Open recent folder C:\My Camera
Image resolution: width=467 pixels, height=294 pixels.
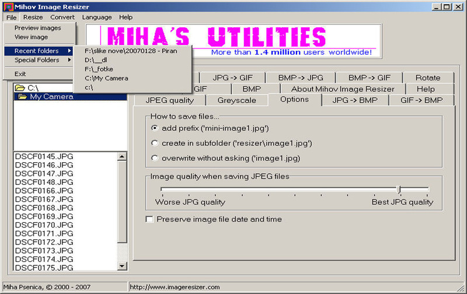133,78
